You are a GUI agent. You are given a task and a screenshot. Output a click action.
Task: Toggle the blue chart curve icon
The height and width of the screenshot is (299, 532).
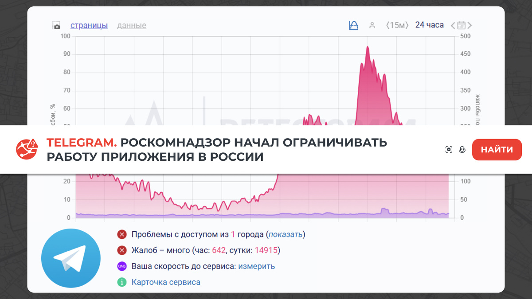click(x=353, y=25)
